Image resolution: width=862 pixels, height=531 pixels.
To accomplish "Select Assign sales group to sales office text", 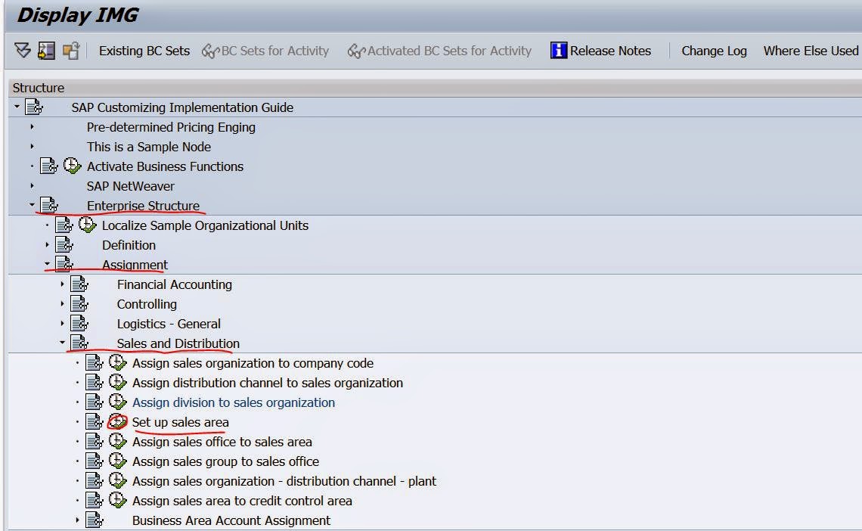I will point(225,461).
